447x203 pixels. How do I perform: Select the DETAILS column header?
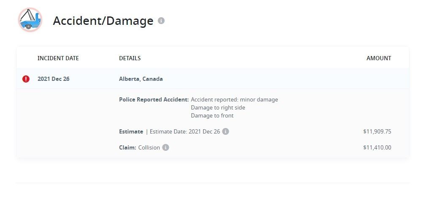click(x=130, y=58)
